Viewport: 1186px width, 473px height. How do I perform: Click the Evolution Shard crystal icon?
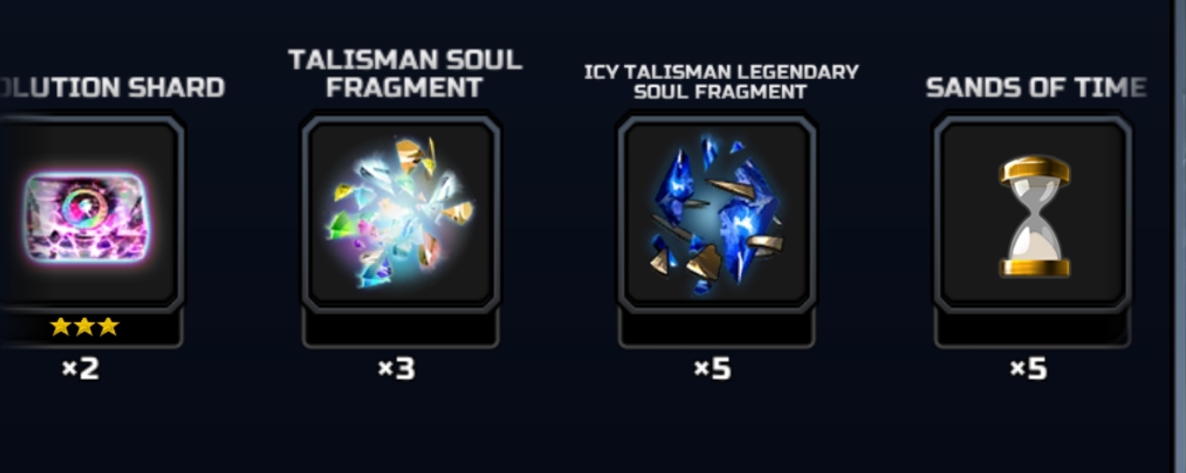tap(85, 217)
